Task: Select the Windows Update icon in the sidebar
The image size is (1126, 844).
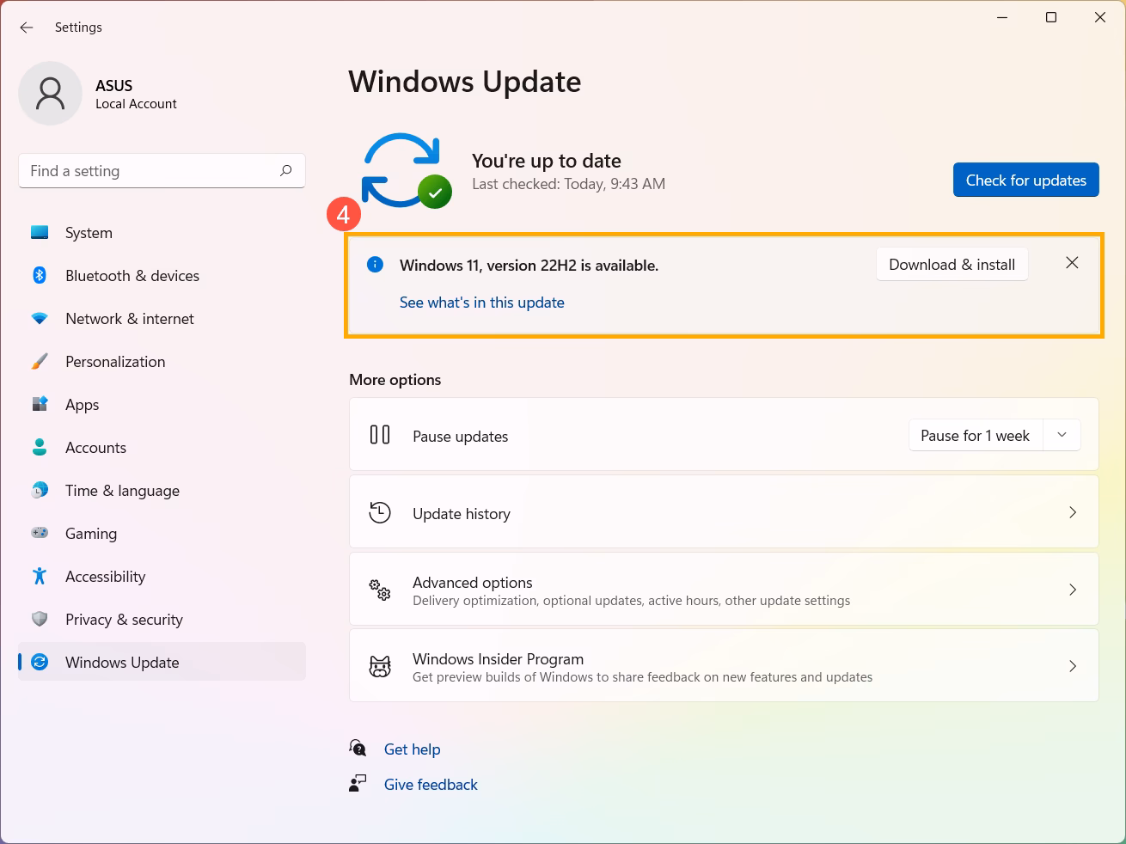Action: (40, 662)
